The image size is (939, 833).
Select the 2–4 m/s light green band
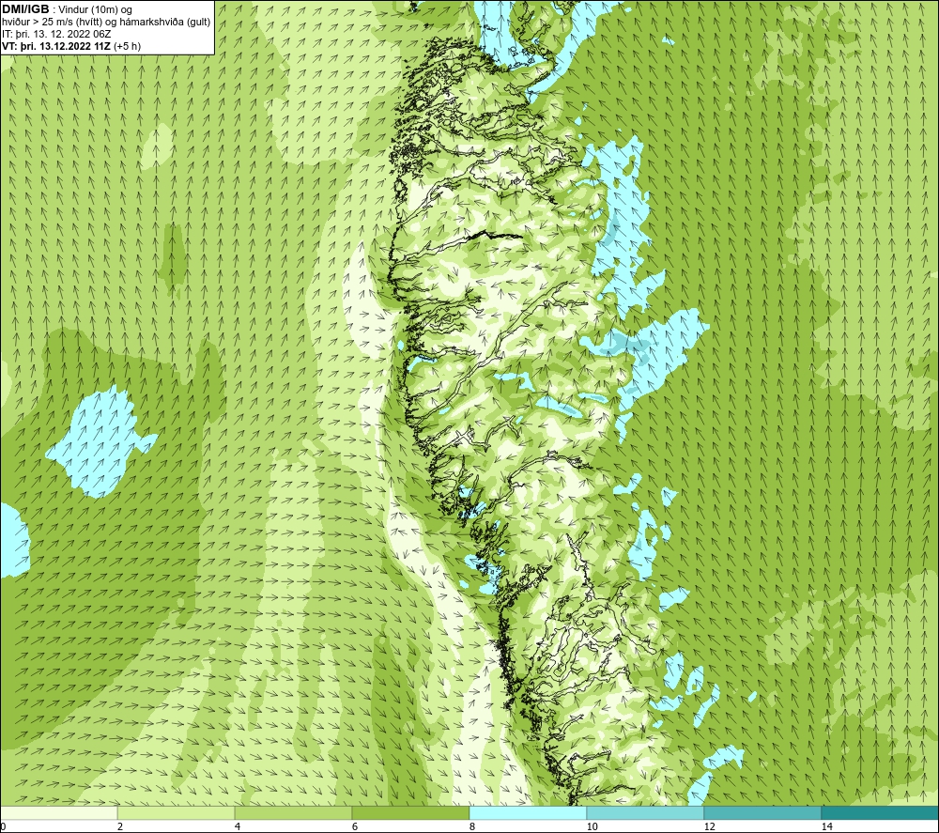[x=177, y=812]
